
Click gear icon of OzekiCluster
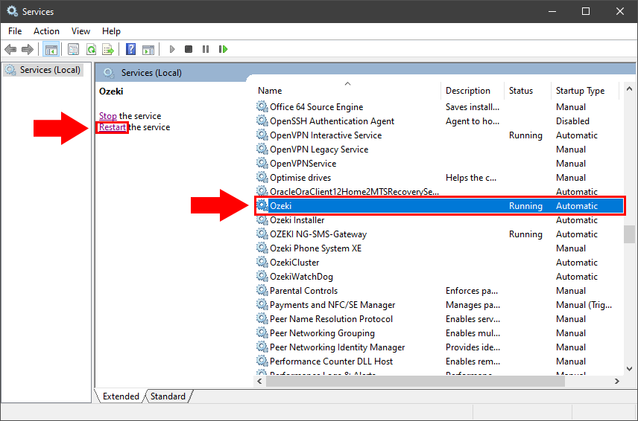coord(262,263)
